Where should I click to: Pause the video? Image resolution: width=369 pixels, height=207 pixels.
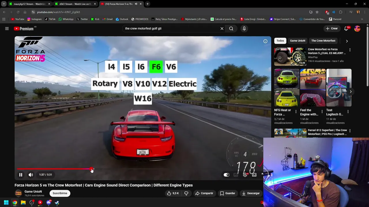(x=21, y=175)
